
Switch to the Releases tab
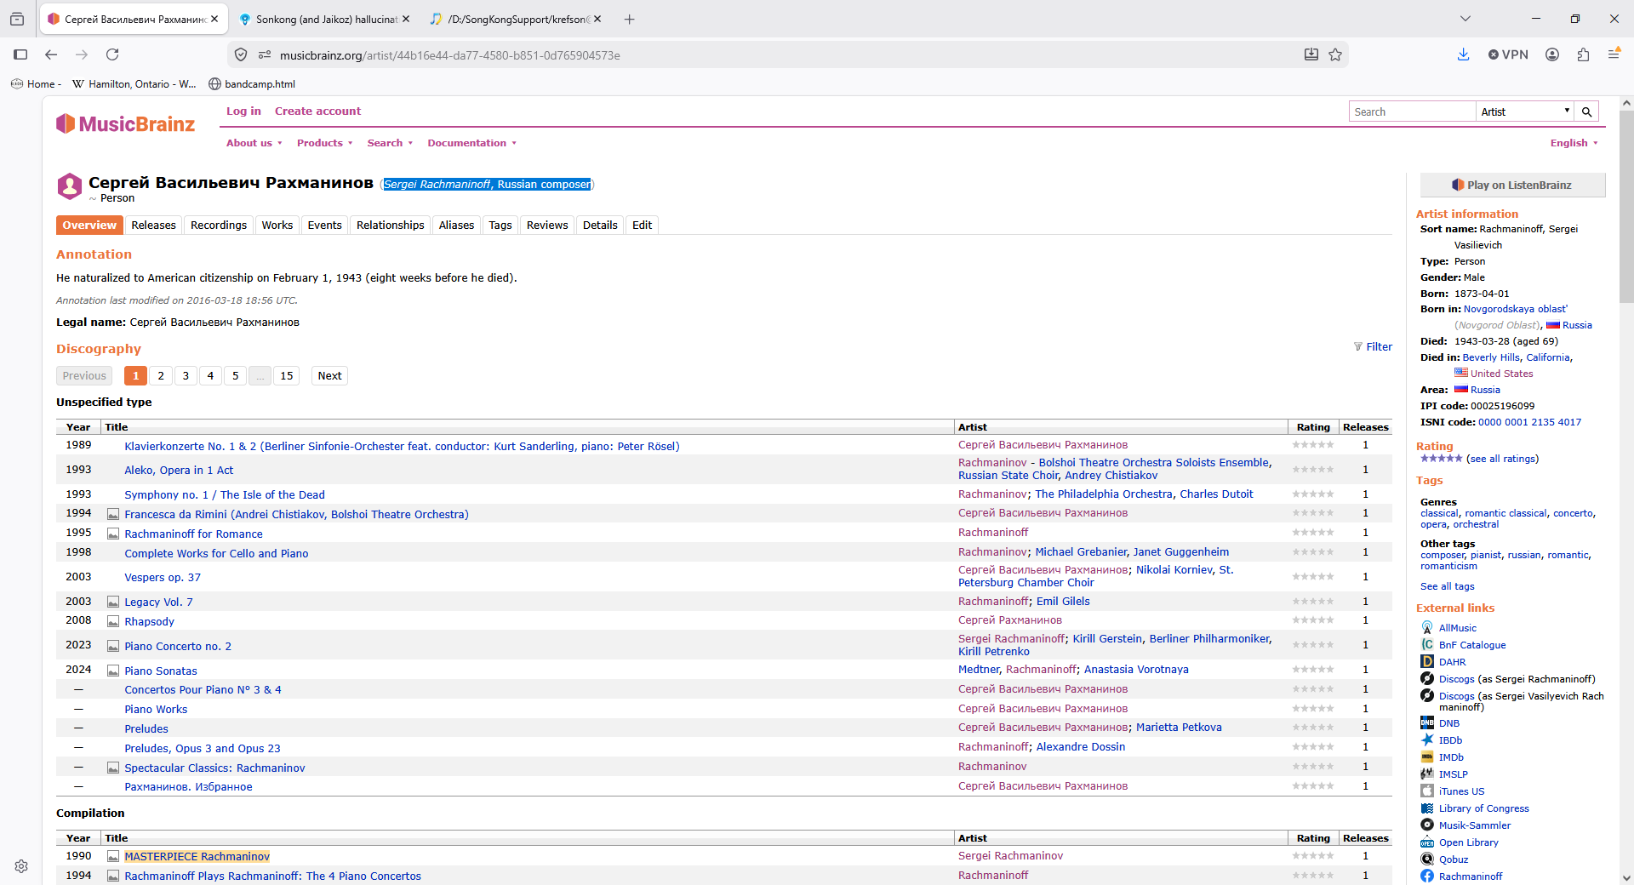point(153,226)
